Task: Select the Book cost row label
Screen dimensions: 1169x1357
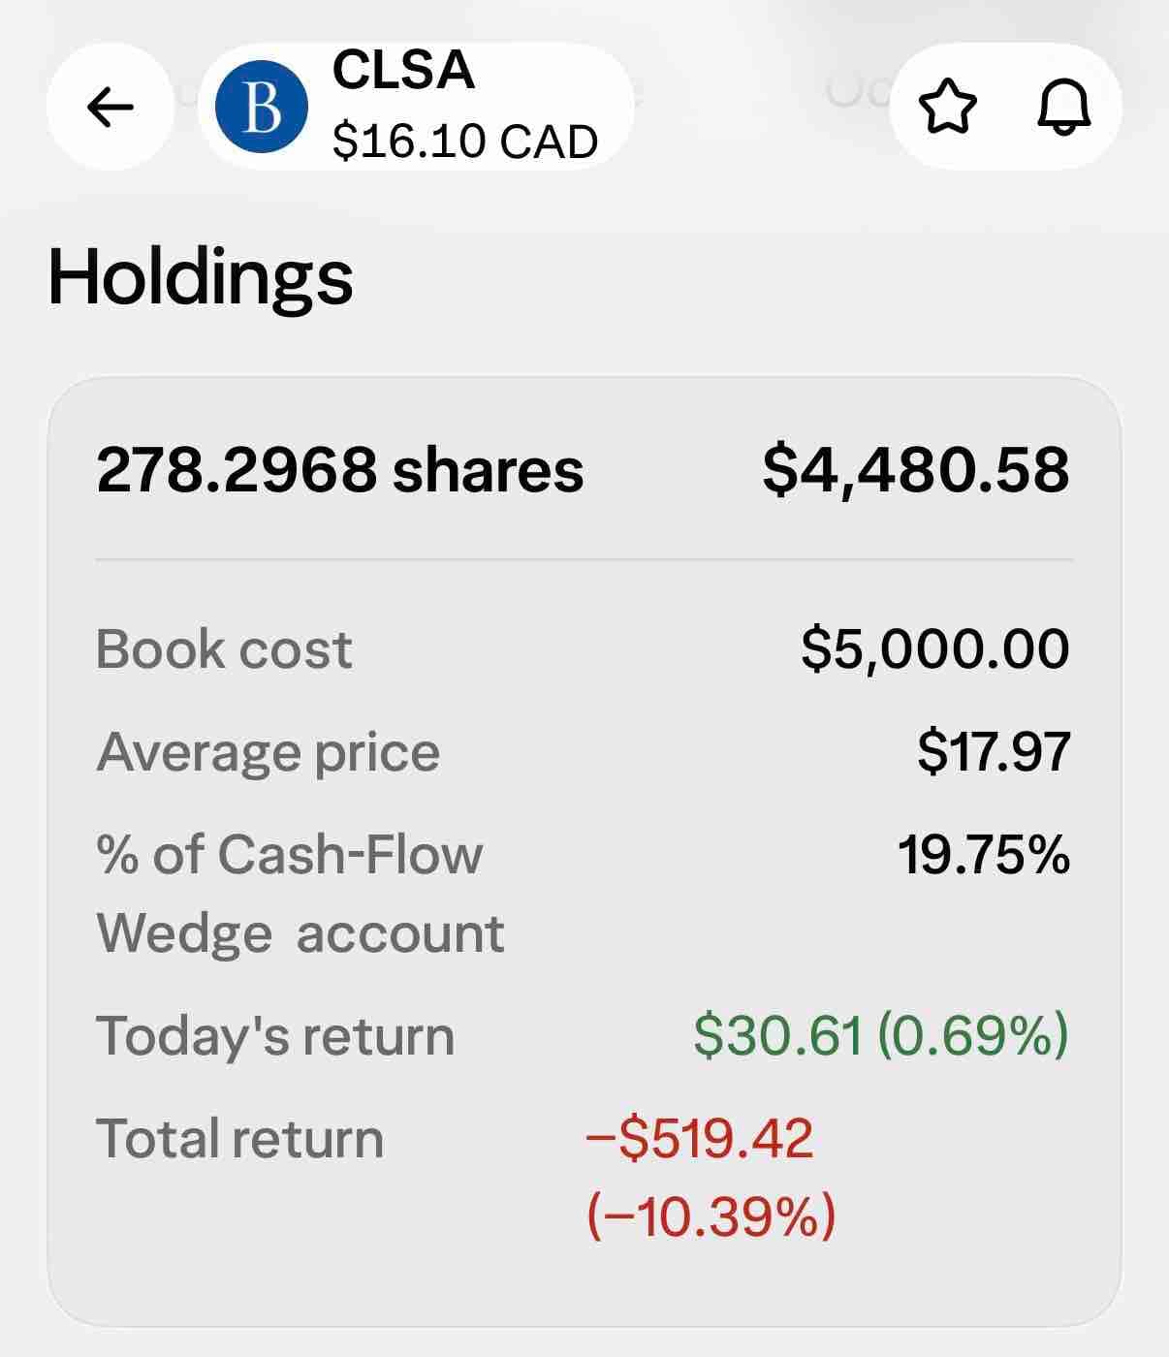Action: 224,648
